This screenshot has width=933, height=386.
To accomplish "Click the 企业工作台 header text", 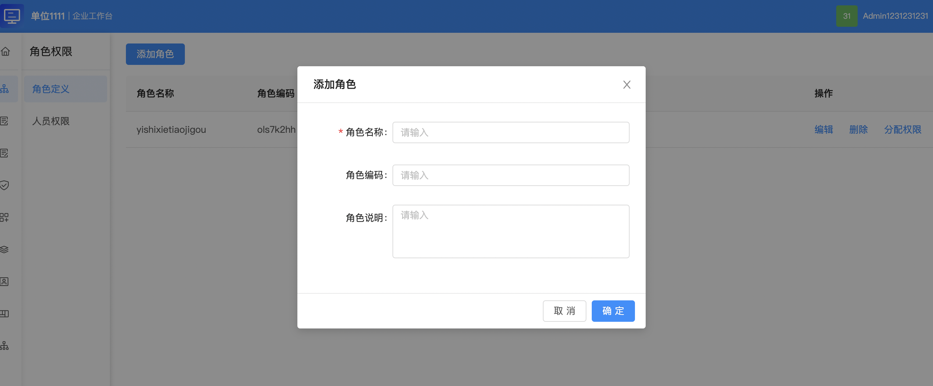I will click(92, 16).
